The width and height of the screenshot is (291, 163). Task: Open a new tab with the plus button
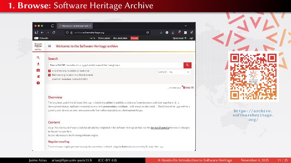coord(96,26)
